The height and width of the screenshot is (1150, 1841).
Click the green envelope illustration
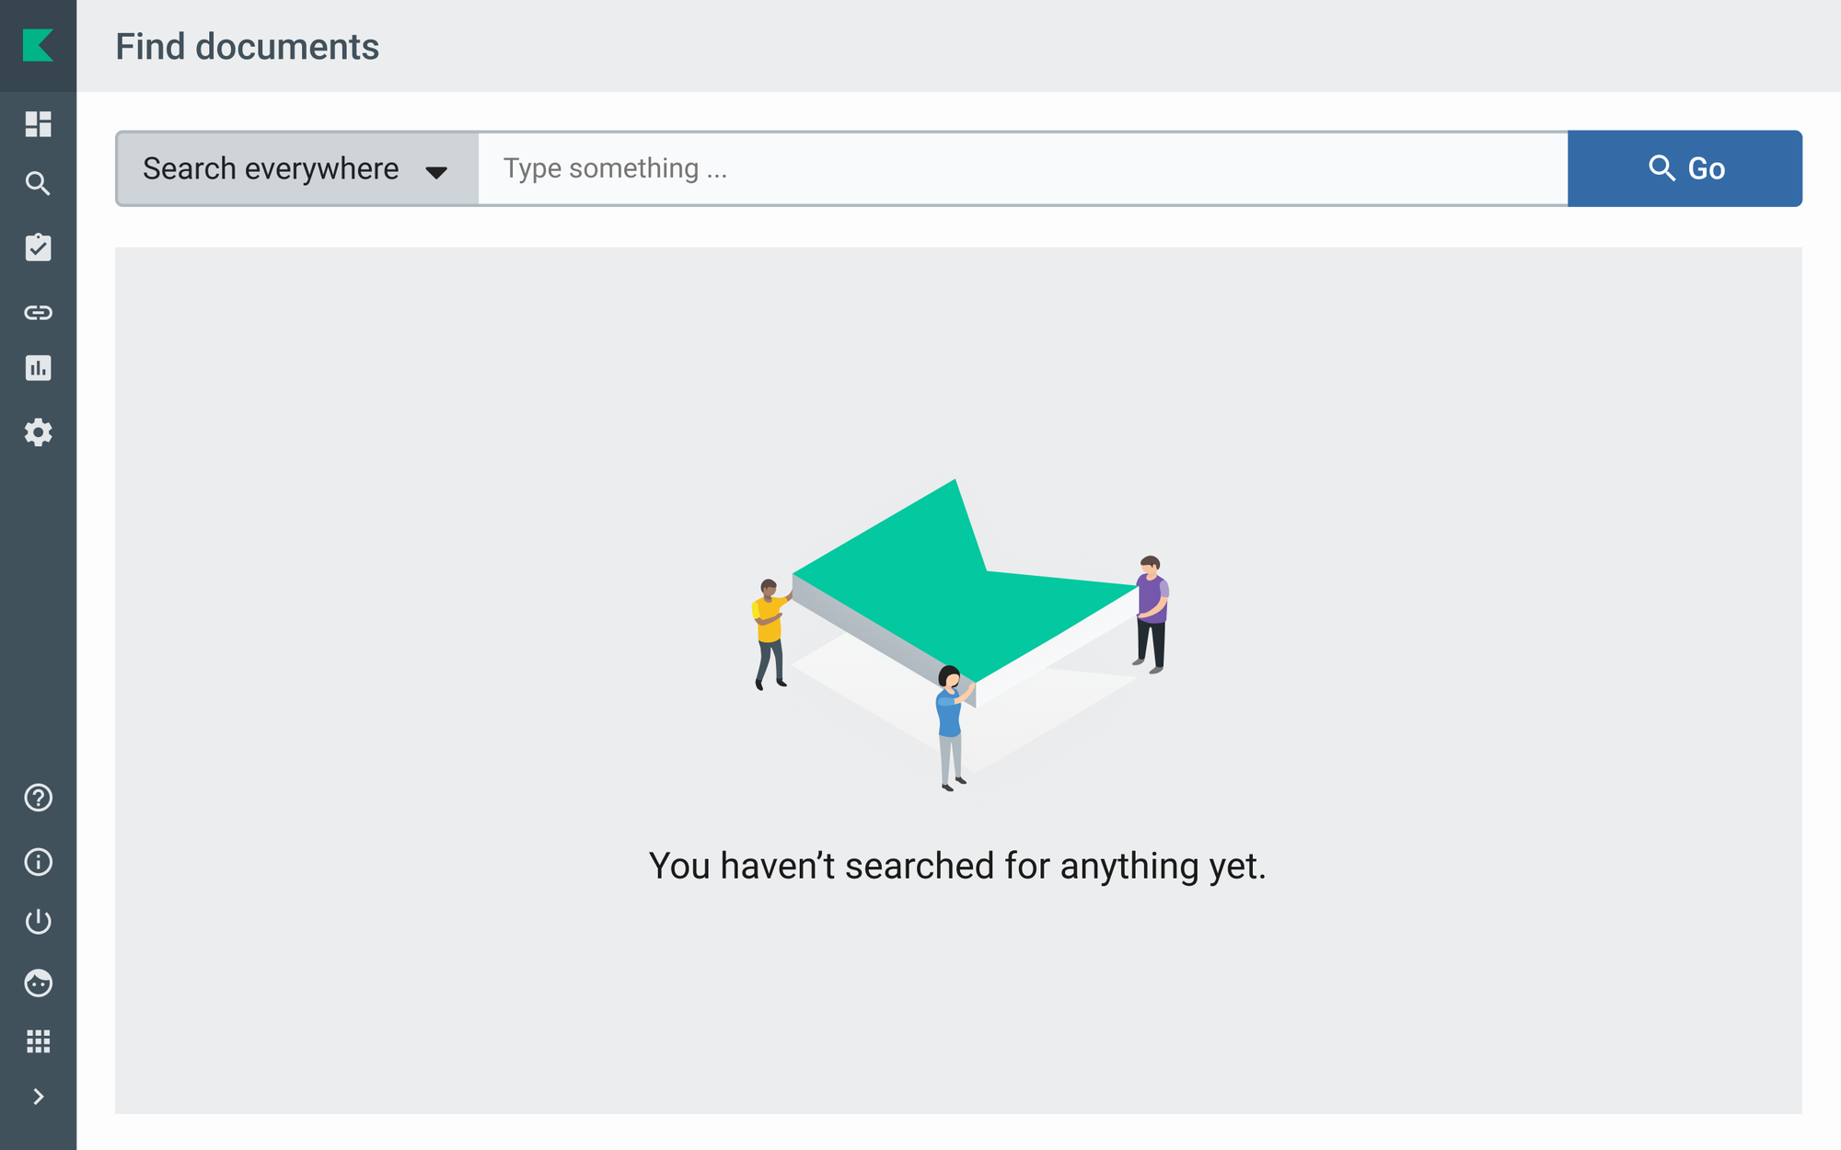click(x=962, y=589)
